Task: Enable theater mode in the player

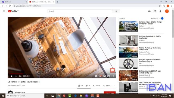Action: (x=108, y=76)
